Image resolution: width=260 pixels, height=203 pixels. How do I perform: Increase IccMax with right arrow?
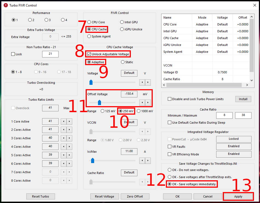[148, 160]
